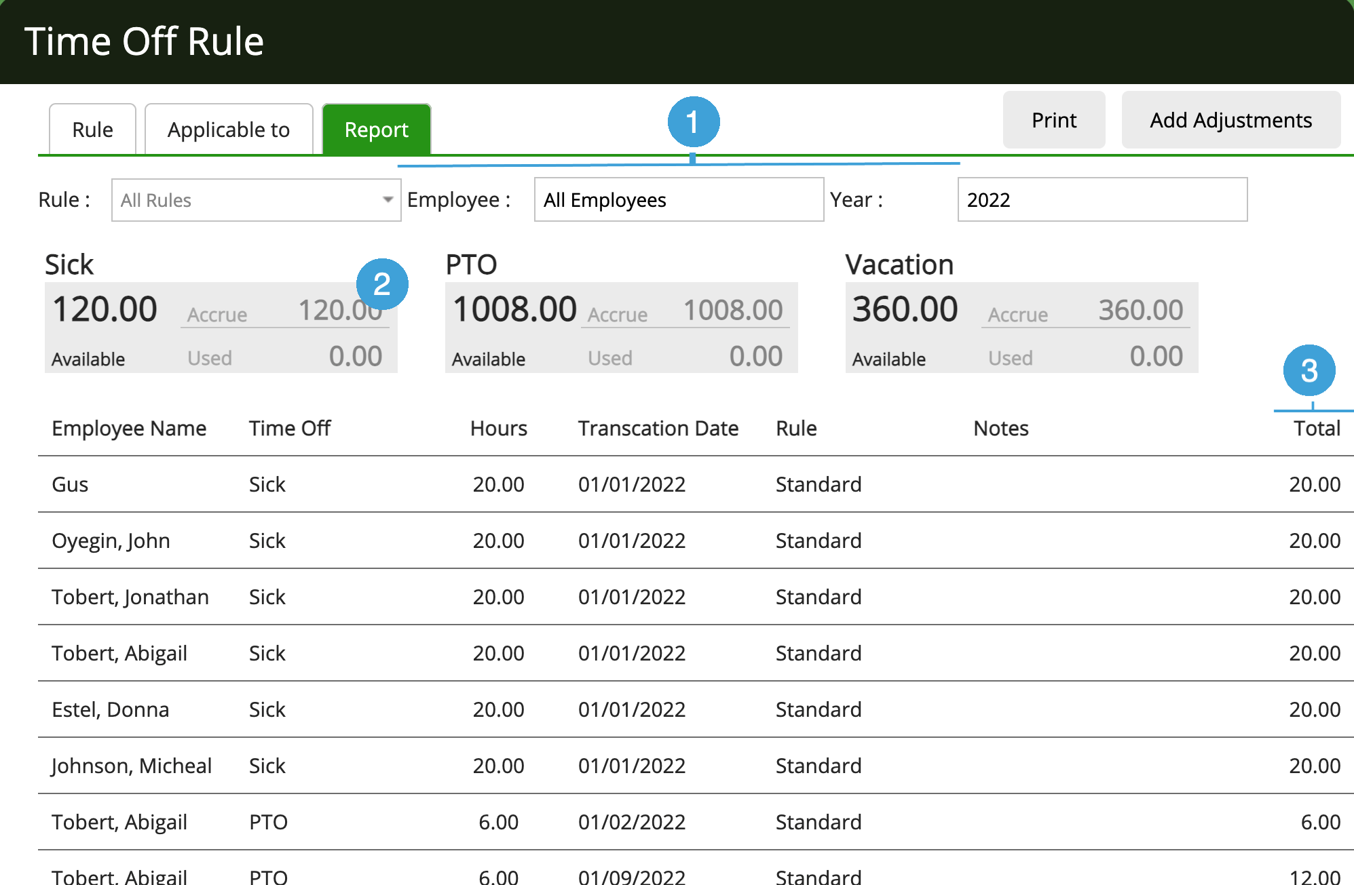Click 360.00 Vacation available value
Viewport: 1354px width, 885px height.
click(905, 309)
